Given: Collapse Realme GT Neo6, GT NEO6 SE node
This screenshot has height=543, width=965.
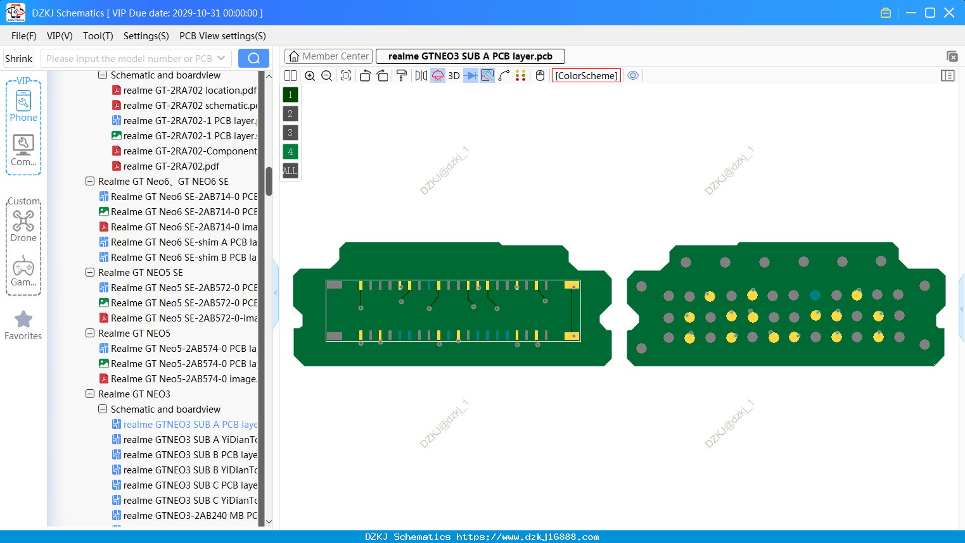Looking at the screenshot, I should pos(90,181).
